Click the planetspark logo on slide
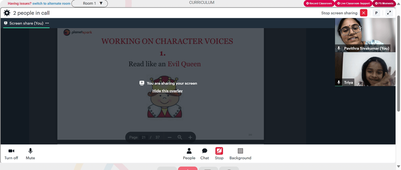The width and height of the screenshot is (401, 170). (x=78, y=32)
